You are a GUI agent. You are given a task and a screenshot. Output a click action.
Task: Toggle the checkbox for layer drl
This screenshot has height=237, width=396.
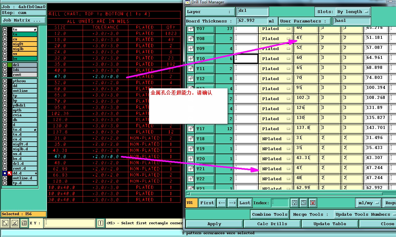(x=5, y=65)
